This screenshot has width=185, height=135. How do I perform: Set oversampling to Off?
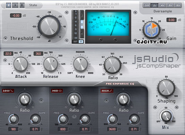(x=147, y=5)
